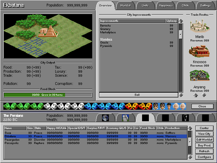Click the Food Stock progress bar

48,95
